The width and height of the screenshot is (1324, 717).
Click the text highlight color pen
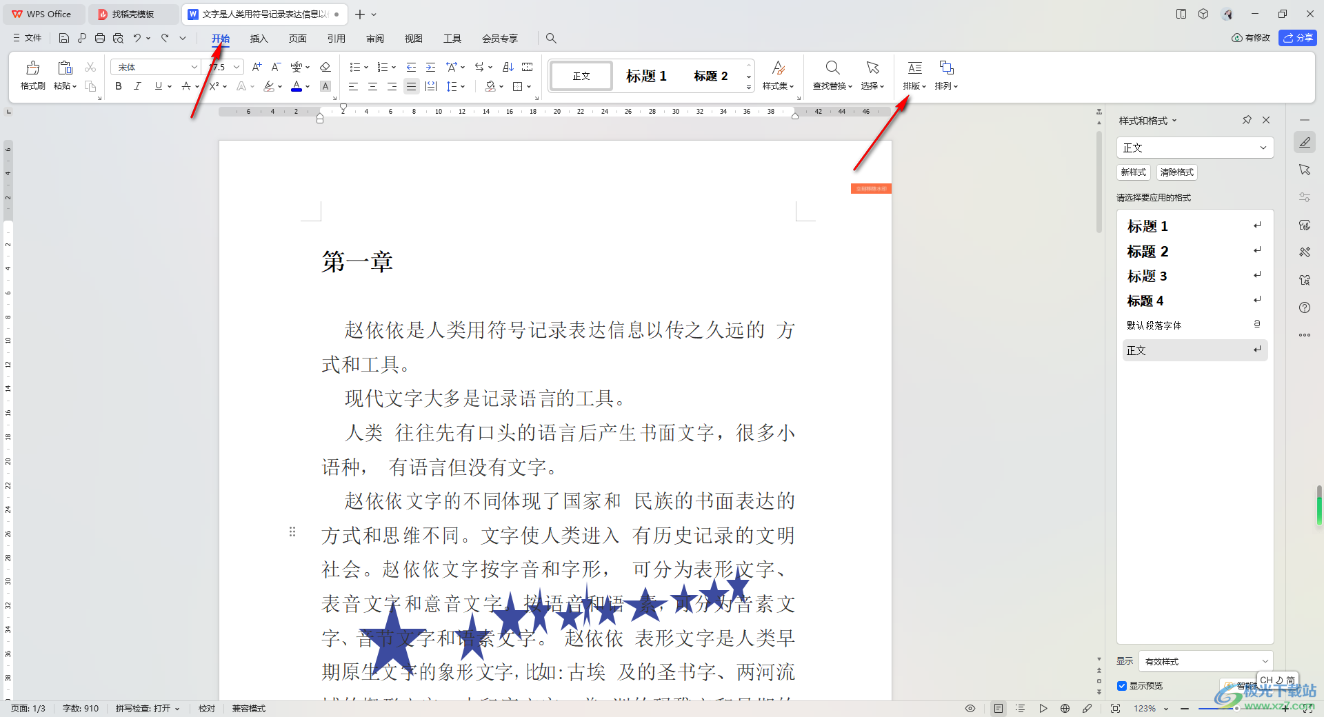click(x=269, y=86)
